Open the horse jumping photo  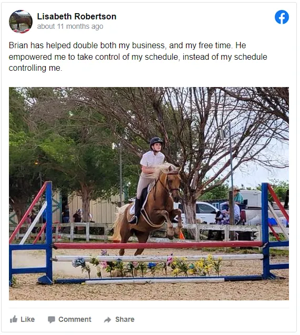click(149, 193)
